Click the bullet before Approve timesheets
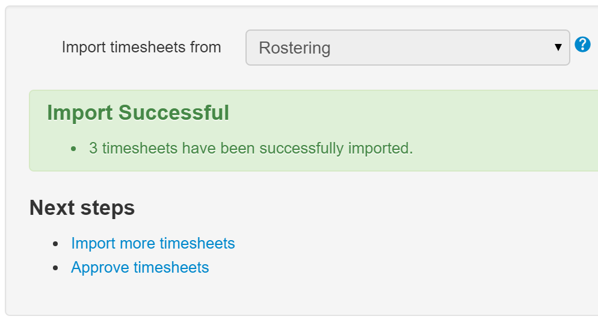The image size is (598, 322). point(56,268)
